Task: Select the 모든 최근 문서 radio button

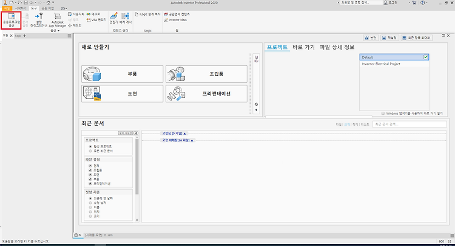Action: coord(90,151)
